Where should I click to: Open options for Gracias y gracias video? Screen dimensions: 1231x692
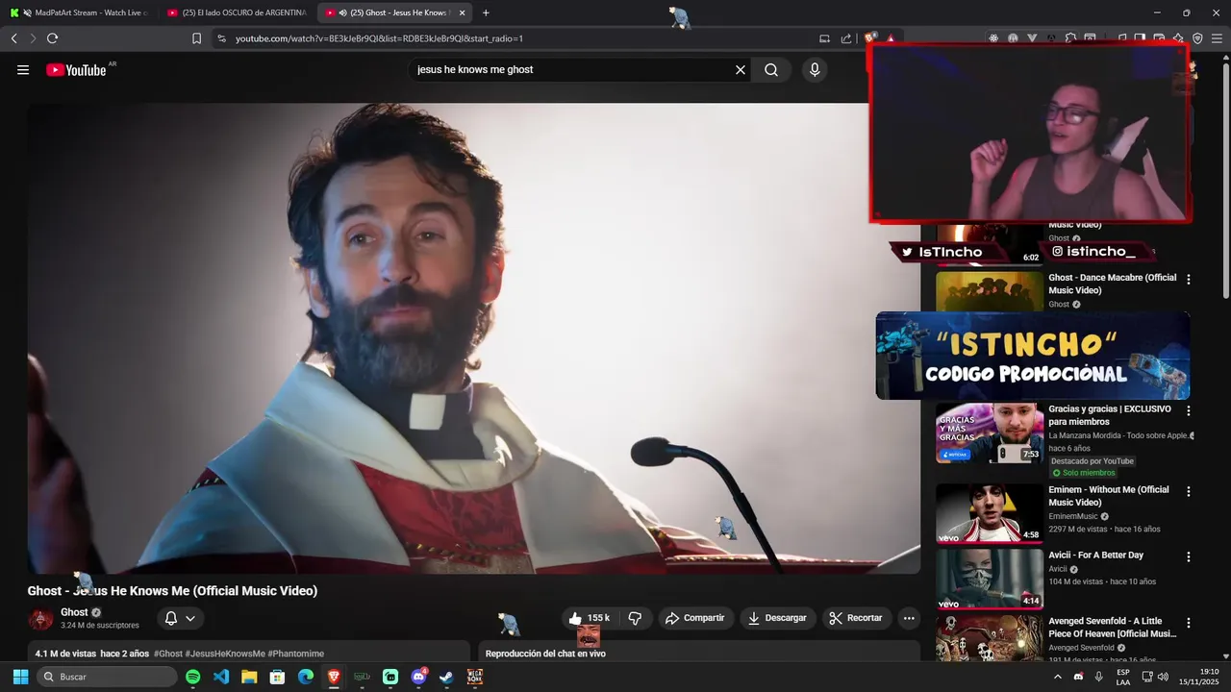1189,410
